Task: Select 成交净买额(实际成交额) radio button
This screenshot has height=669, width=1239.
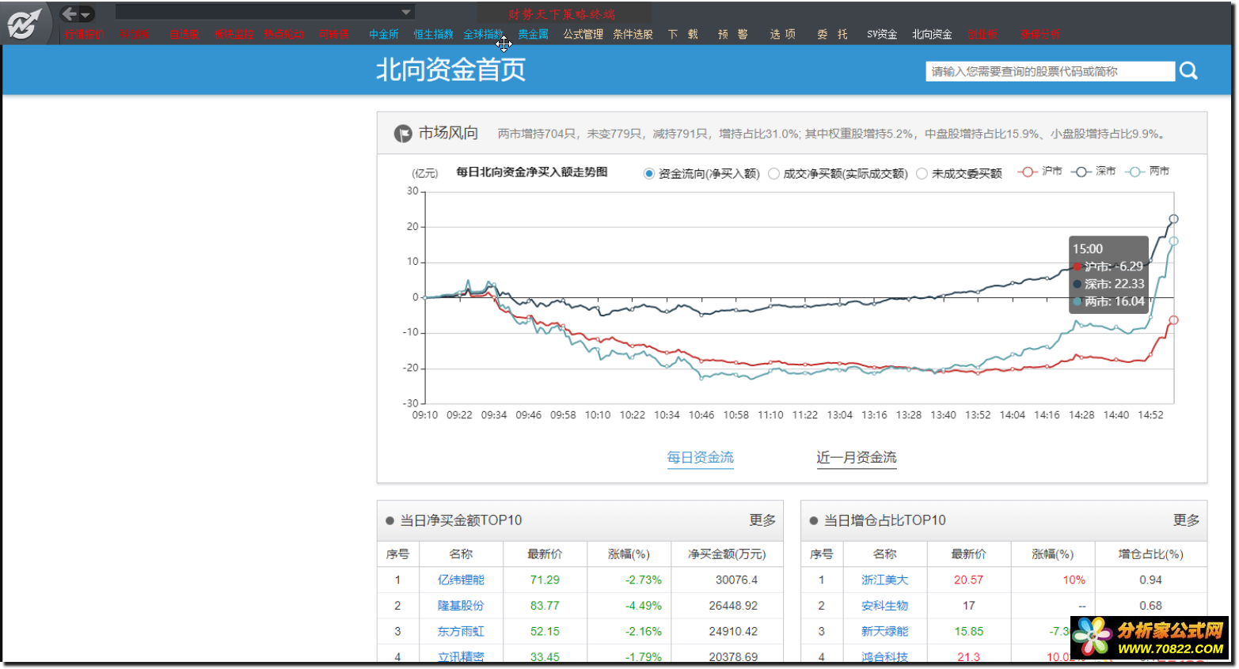Action: tap(774, 174)
